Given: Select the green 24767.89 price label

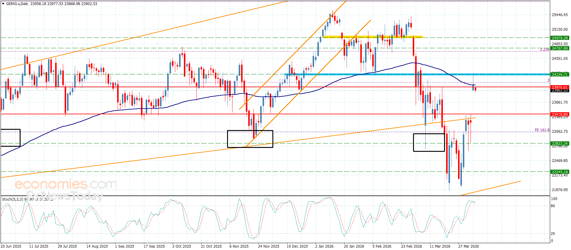Looking at the screenshot, I should point(560,48).
